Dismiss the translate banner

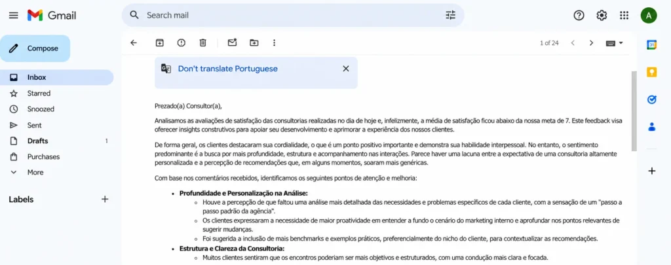point(346,69)
